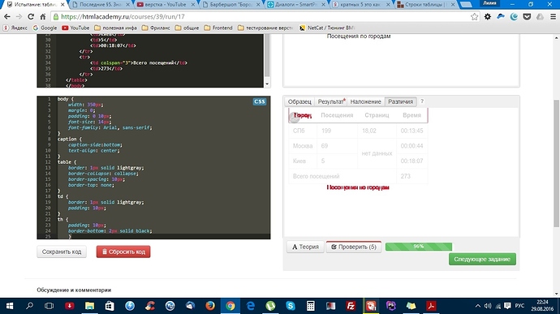The width and height of the screenshot is (560, 314).
Task: Open uTorrent from the taskbar
Action: coord(270,306)
